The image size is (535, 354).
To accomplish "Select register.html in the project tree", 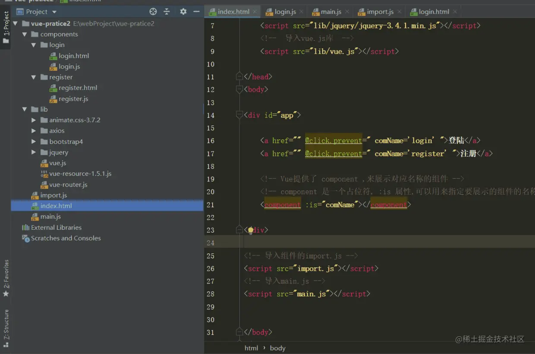I will pos(78,88).
